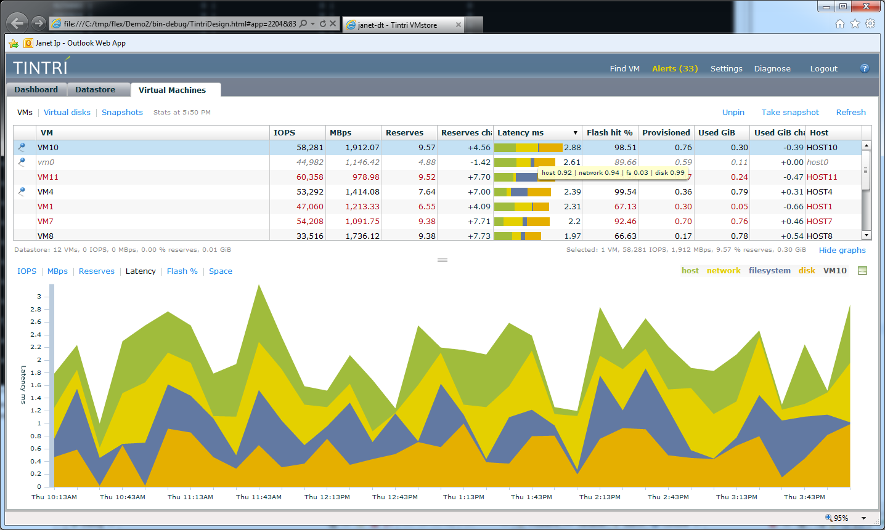Sort by Used GiB column header
The width and height of the screenshot is (885, 530).
click(722, 132)
